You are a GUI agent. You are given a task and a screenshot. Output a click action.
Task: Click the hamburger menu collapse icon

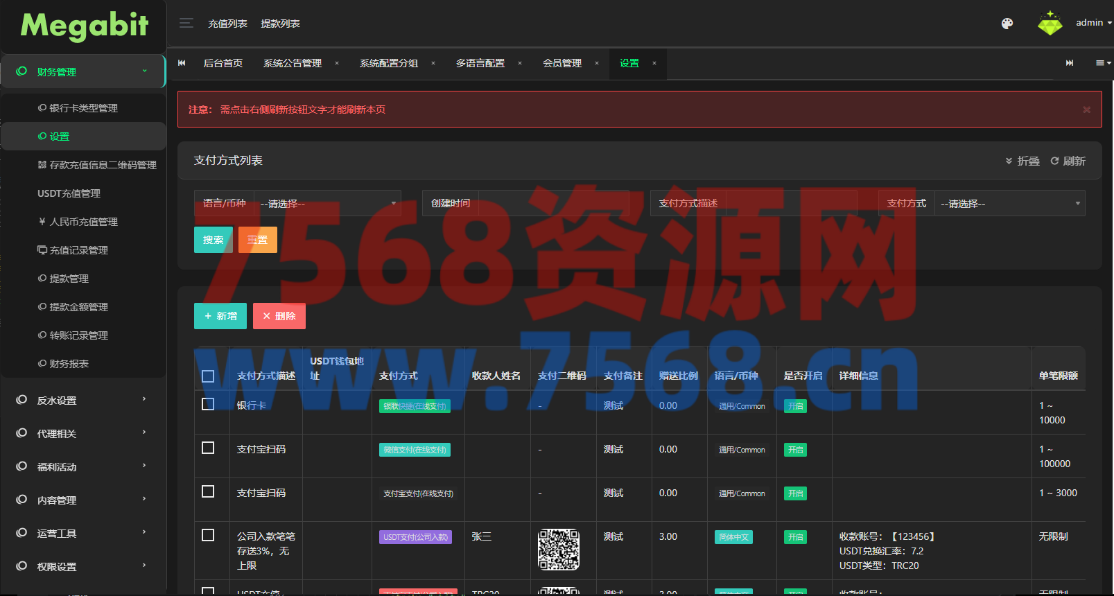coord(186,23)
